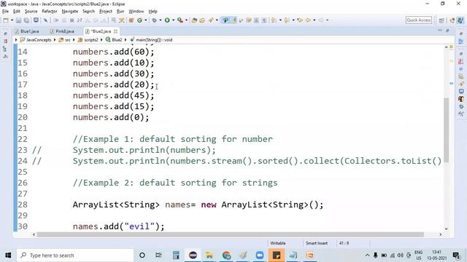This screenshot has height=262, width=467.
Task: Click the Open Type folder icon
Action: (194, 20)
